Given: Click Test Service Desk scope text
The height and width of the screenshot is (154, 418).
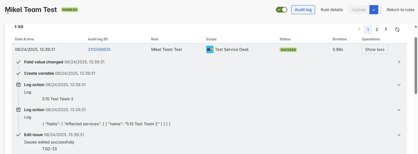Looking at the screenshot, I should pos(232,50).
